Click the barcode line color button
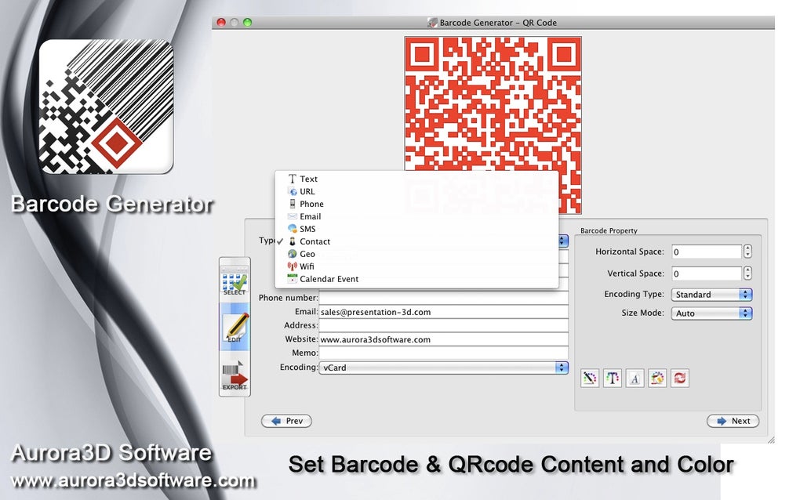The width and height of the screenshot is (800, 500). [590, 379]
